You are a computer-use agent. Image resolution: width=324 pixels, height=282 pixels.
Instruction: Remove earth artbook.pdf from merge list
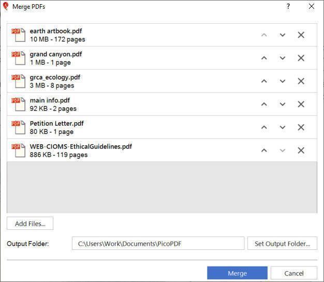[301, 35]
